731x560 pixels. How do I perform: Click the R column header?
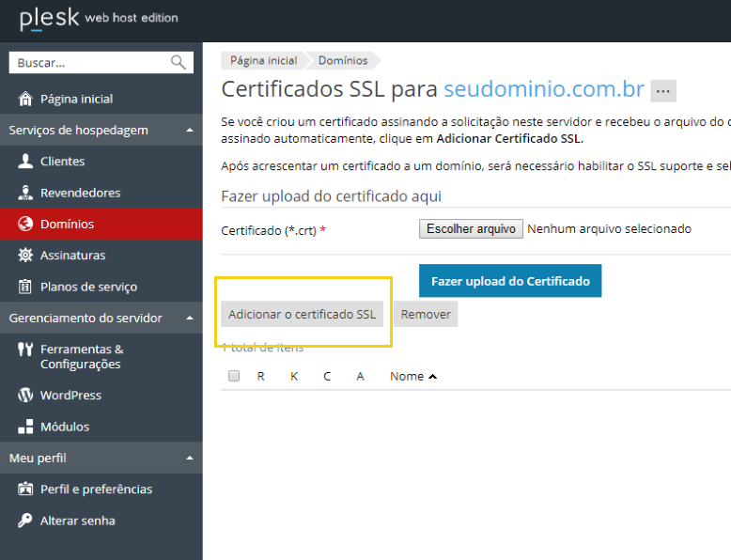(x=260, y=376)
